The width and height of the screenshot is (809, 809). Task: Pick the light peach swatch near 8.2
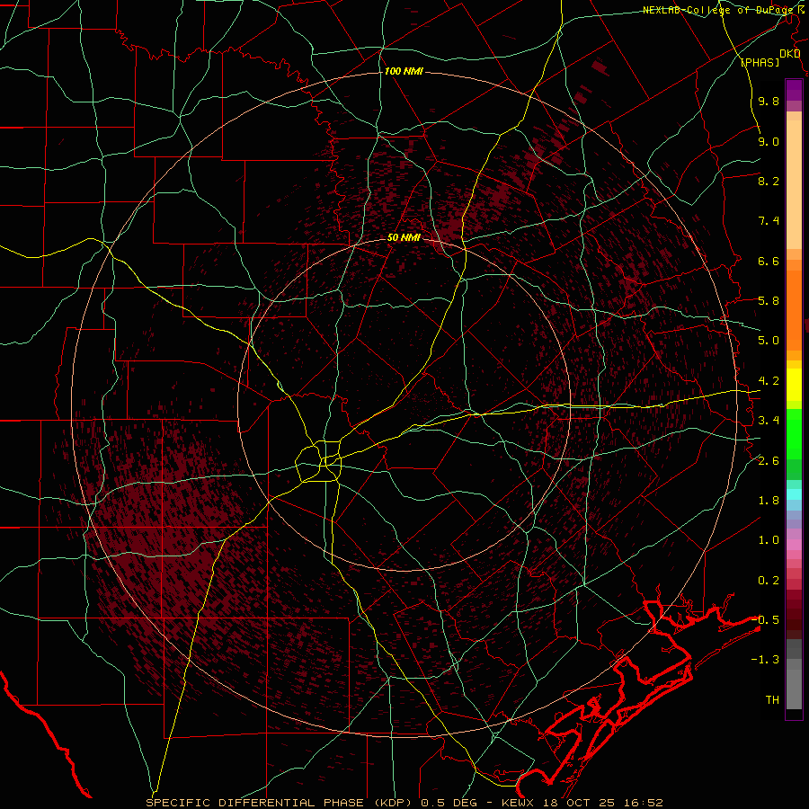pyautogui.click(x=794, y=184)
